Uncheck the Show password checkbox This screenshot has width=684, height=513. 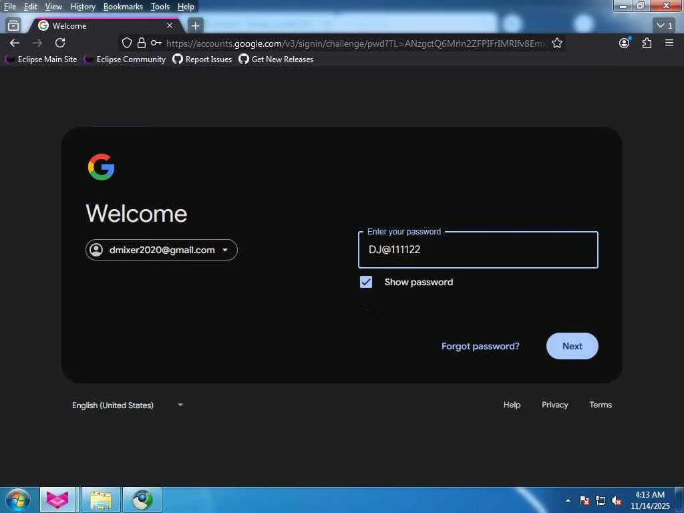[x=366, y=282]
